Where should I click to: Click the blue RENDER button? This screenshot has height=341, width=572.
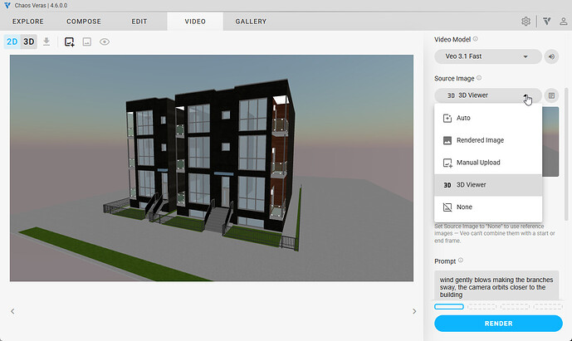click(x=498, y=324)
